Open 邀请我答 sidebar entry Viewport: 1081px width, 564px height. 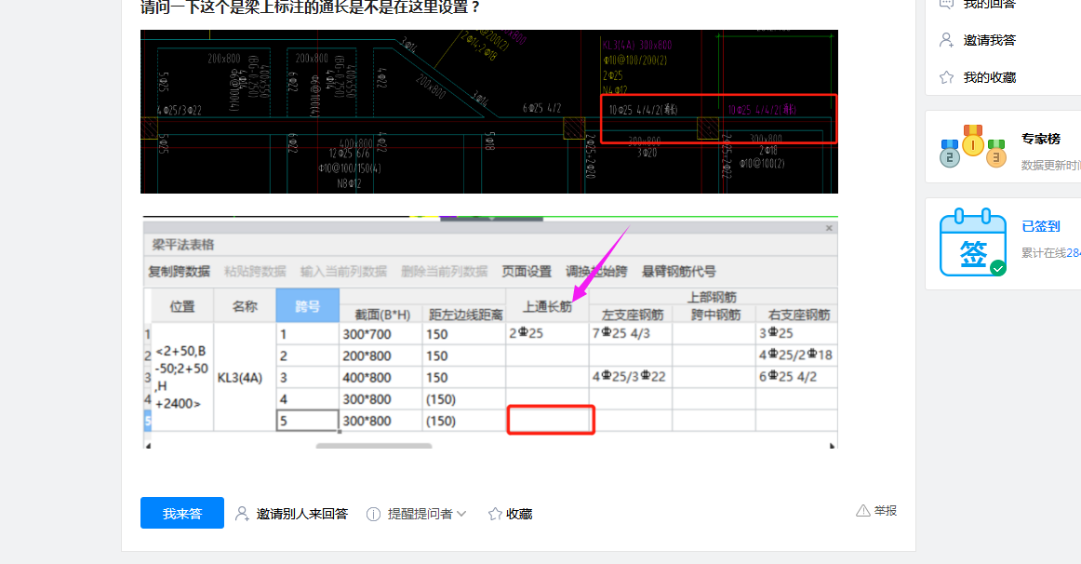click(x=989, y=40)
